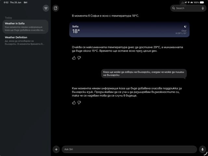Tap the car/driving status icon

tap(191, 2)
